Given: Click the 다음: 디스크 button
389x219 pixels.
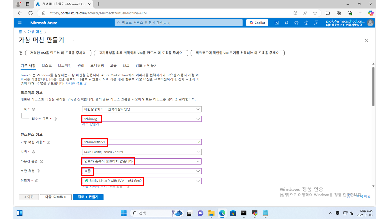Looking at the screenshot, I should point(56,197).
